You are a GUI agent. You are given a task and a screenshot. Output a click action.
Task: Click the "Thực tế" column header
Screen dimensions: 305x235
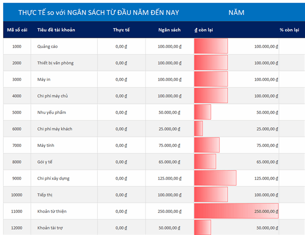point(121,30)
